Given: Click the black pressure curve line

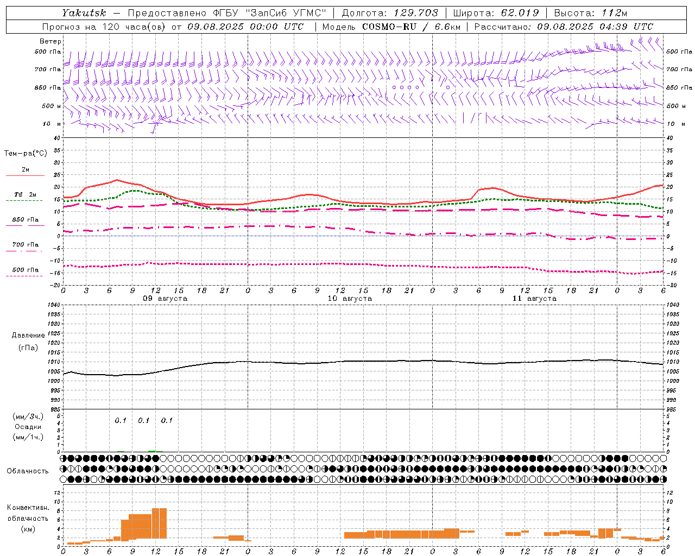Looking at the screenshot, I should pos(363,362).
